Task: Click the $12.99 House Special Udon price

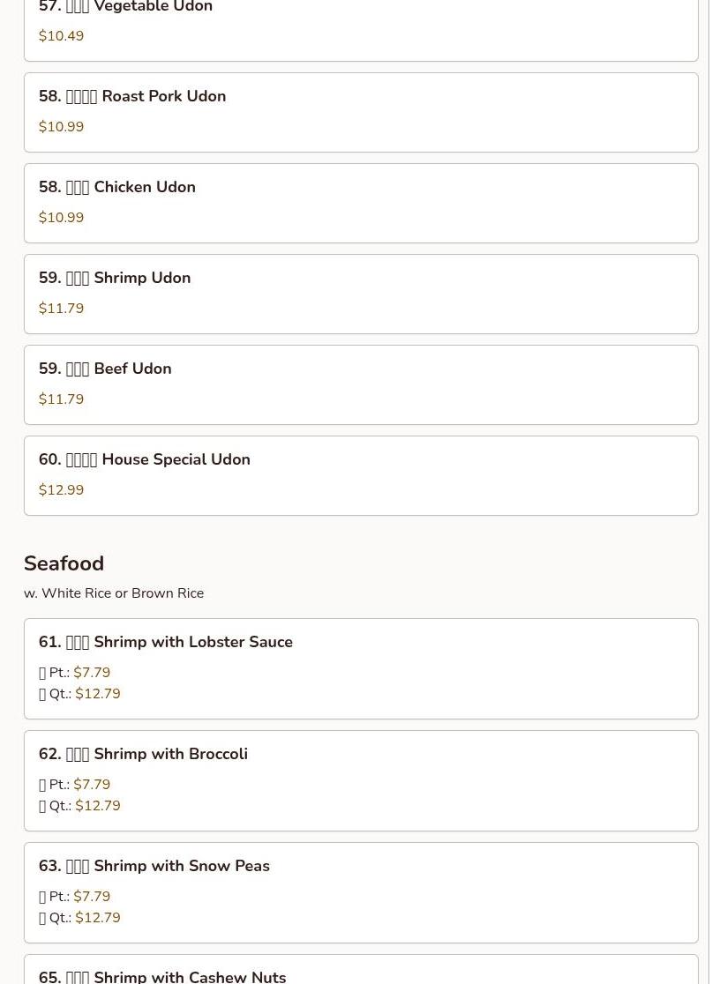Action: coord(61,490)
